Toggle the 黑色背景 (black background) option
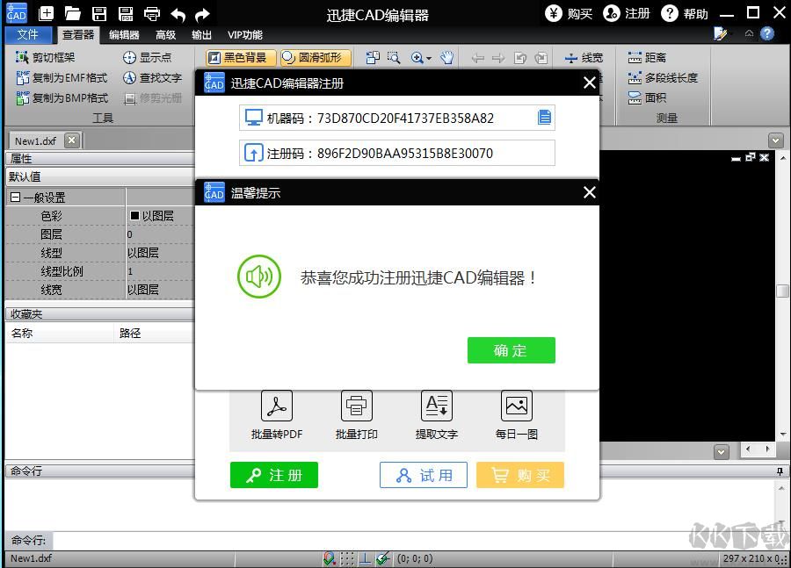 click(239, 56)
